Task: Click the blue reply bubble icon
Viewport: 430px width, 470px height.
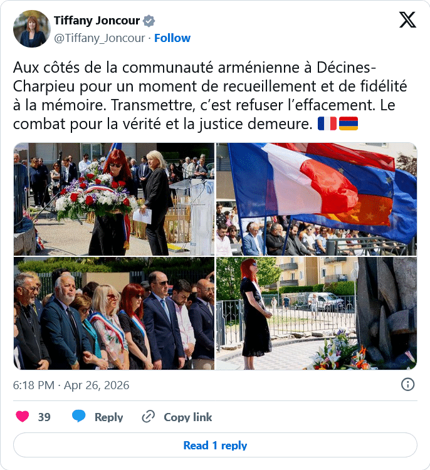Action: (x=79, y=416)
